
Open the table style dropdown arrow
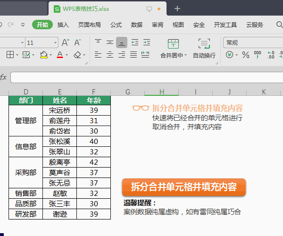pos(33,55)
